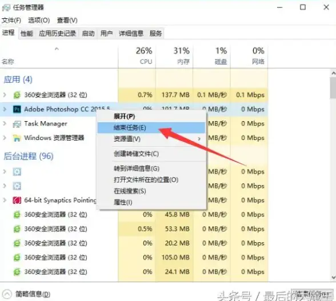Viewport: 336px width, 301px height.
Task: Expand the Adobe Photoshop CC row chevron
Action: pyautogui.click(x=5, y=109)
